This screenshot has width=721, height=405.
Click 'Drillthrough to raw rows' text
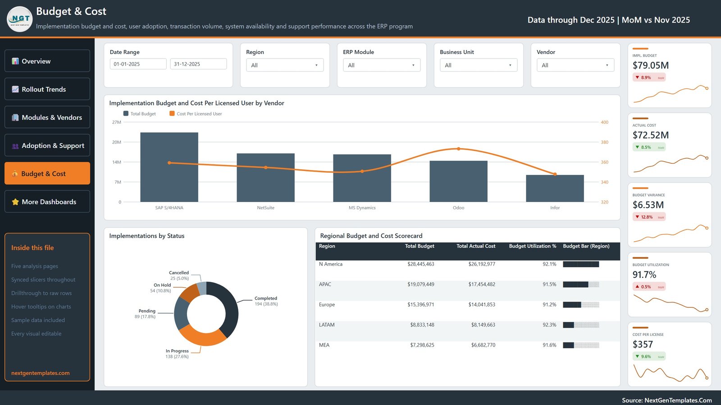coord(41,293)
